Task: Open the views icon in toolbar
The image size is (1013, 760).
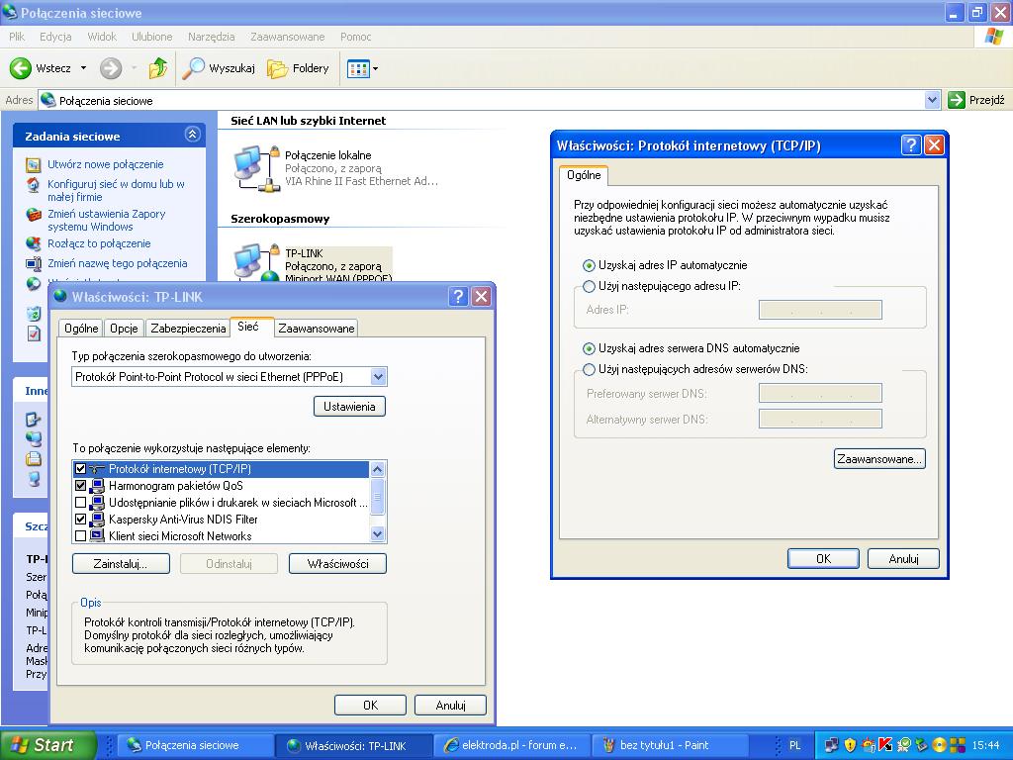Action: click(x=357, y=68)
